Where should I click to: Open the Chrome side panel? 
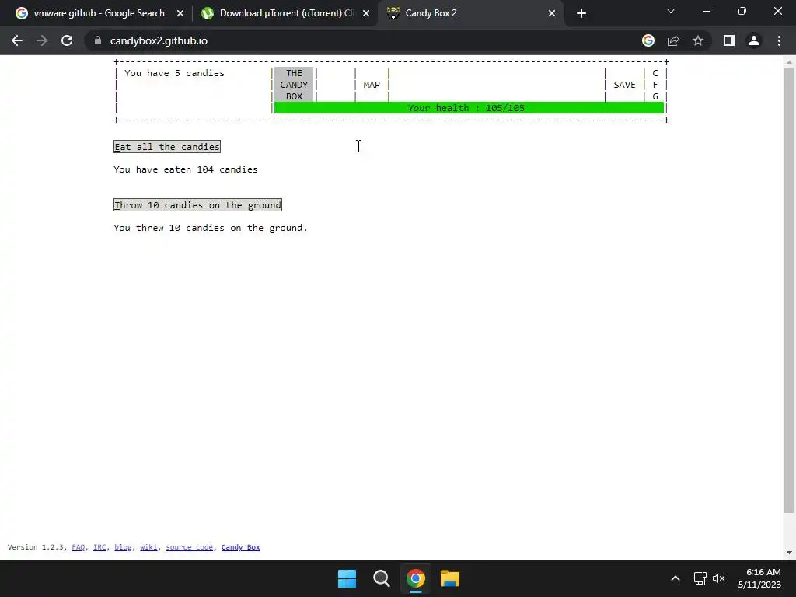click(x=729, y=40)
